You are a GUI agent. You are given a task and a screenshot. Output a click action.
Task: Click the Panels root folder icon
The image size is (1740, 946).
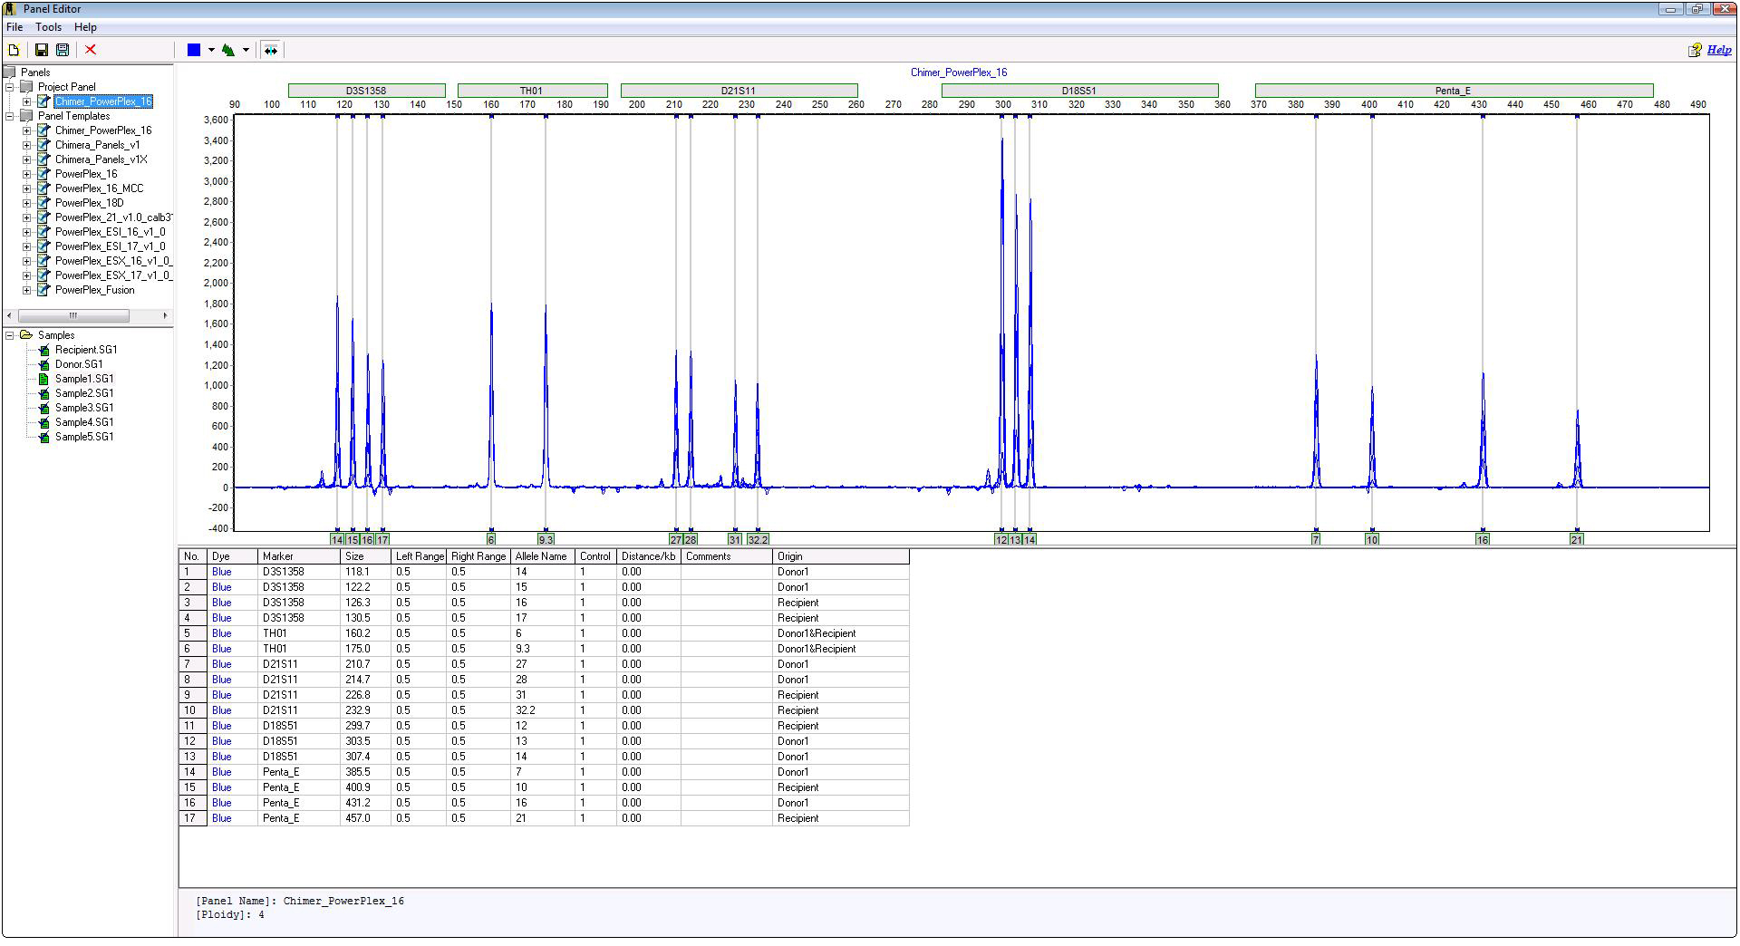[x=10, y=72]
